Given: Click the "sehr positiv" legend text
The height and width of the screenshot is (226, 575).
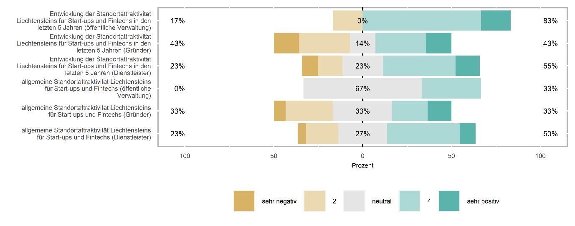Looking at the screenshot, I should pyautogui.click(x=483, y=201).
